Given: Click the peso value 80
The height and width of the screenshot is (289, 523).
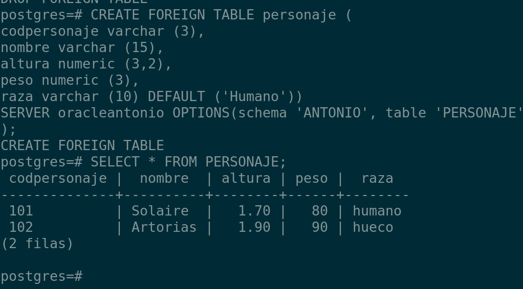Looking at the screenshot, I should (320, 211).
